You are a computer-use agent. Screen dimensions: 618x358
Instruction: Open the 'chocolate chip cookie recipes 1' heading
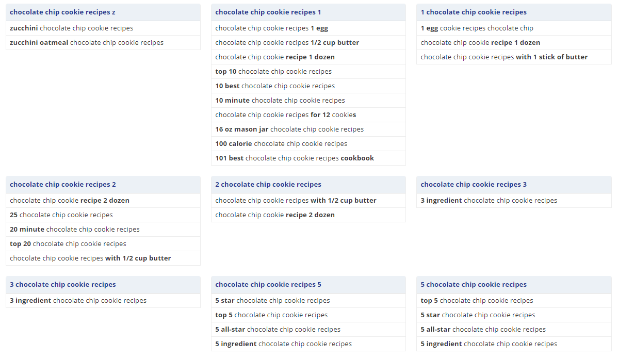click(x=268, y=12)
